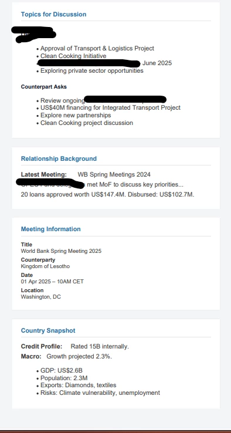Screen dimensions: 231x433
Task: Click the Relationship Background heading
Action: click(59, 159)
